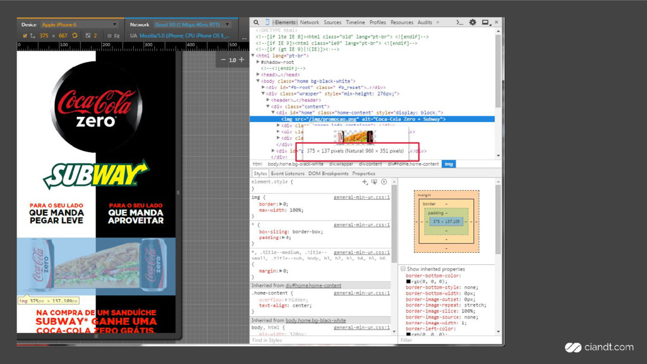Image resolution: width=647 pixels, height=364 pixels.
Task: Click the toggle element state icon
Action: pos(374,181)
